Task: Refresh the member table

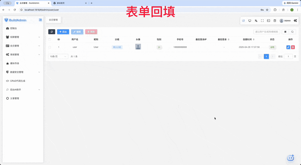Action: pyautogui.click(x=52, y=32)
